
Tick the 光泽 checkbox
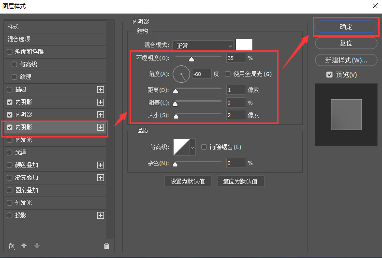pos(10,152)
